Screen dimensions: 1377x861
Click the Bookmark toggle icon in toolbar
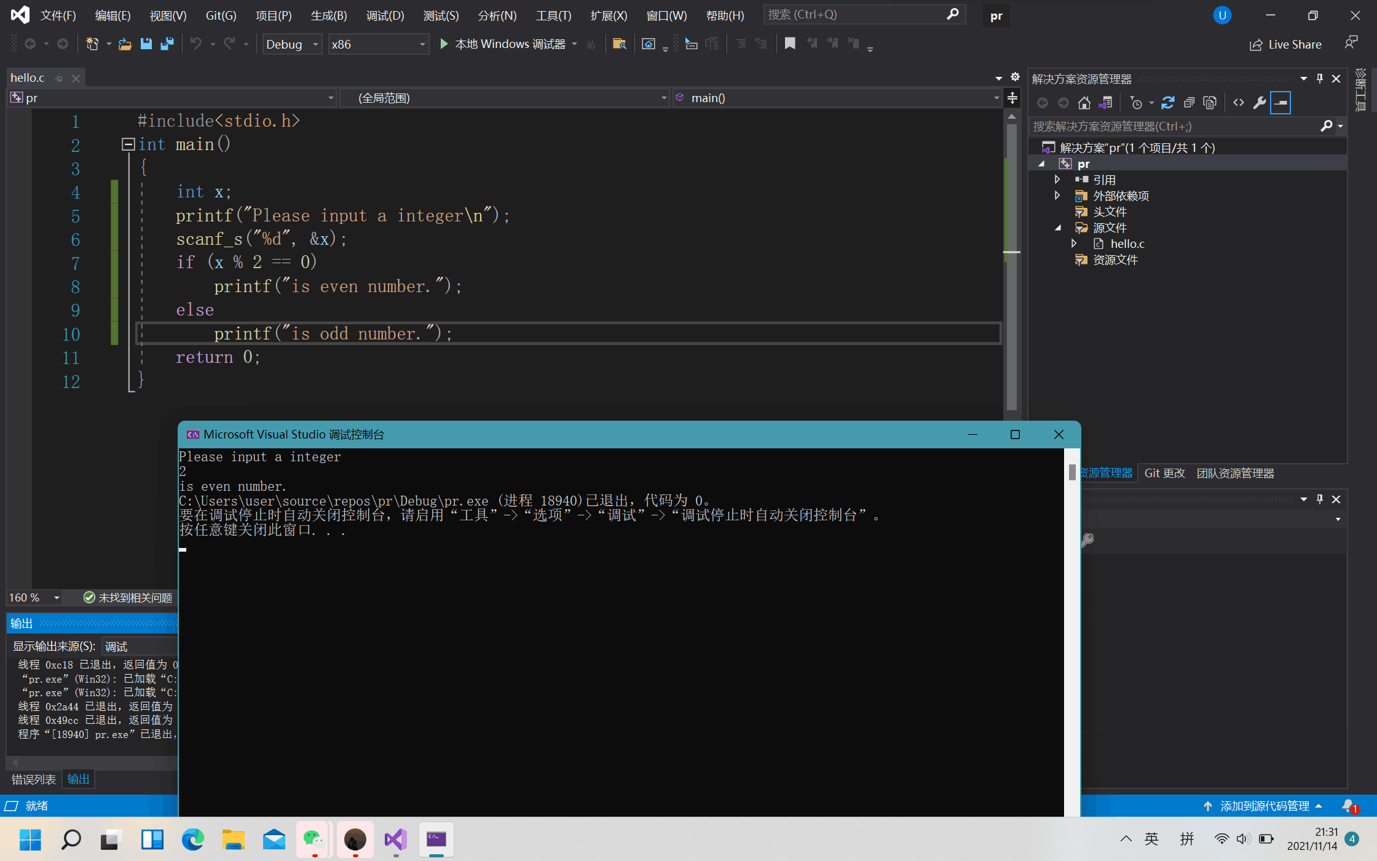(x=790, y=44)
